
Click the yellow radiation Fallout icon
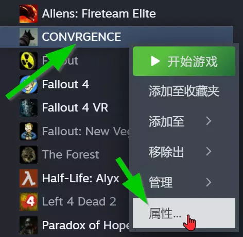pos(28,60)
